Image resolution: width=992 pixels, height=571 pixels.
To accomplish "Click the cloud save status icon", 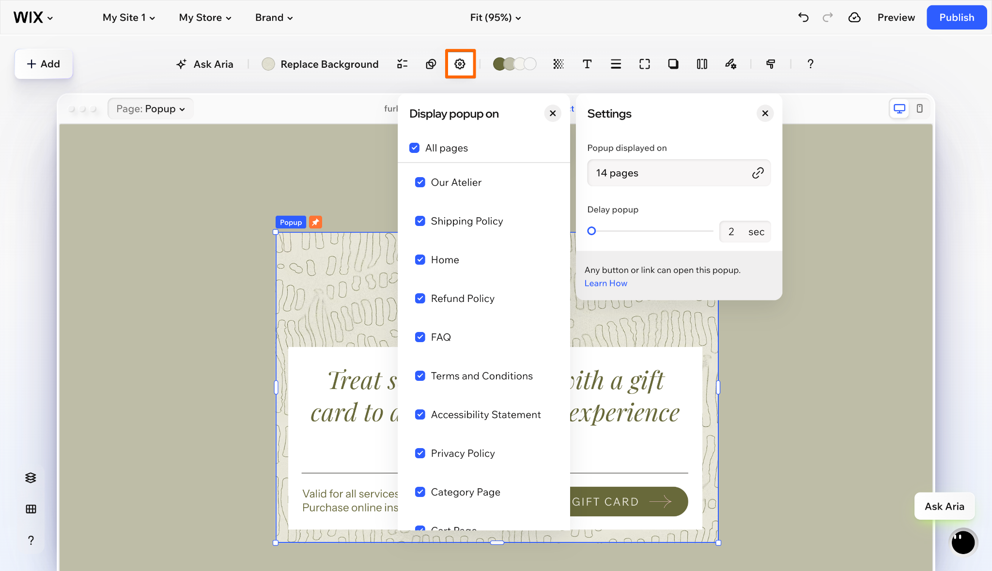I will [854, 17].
